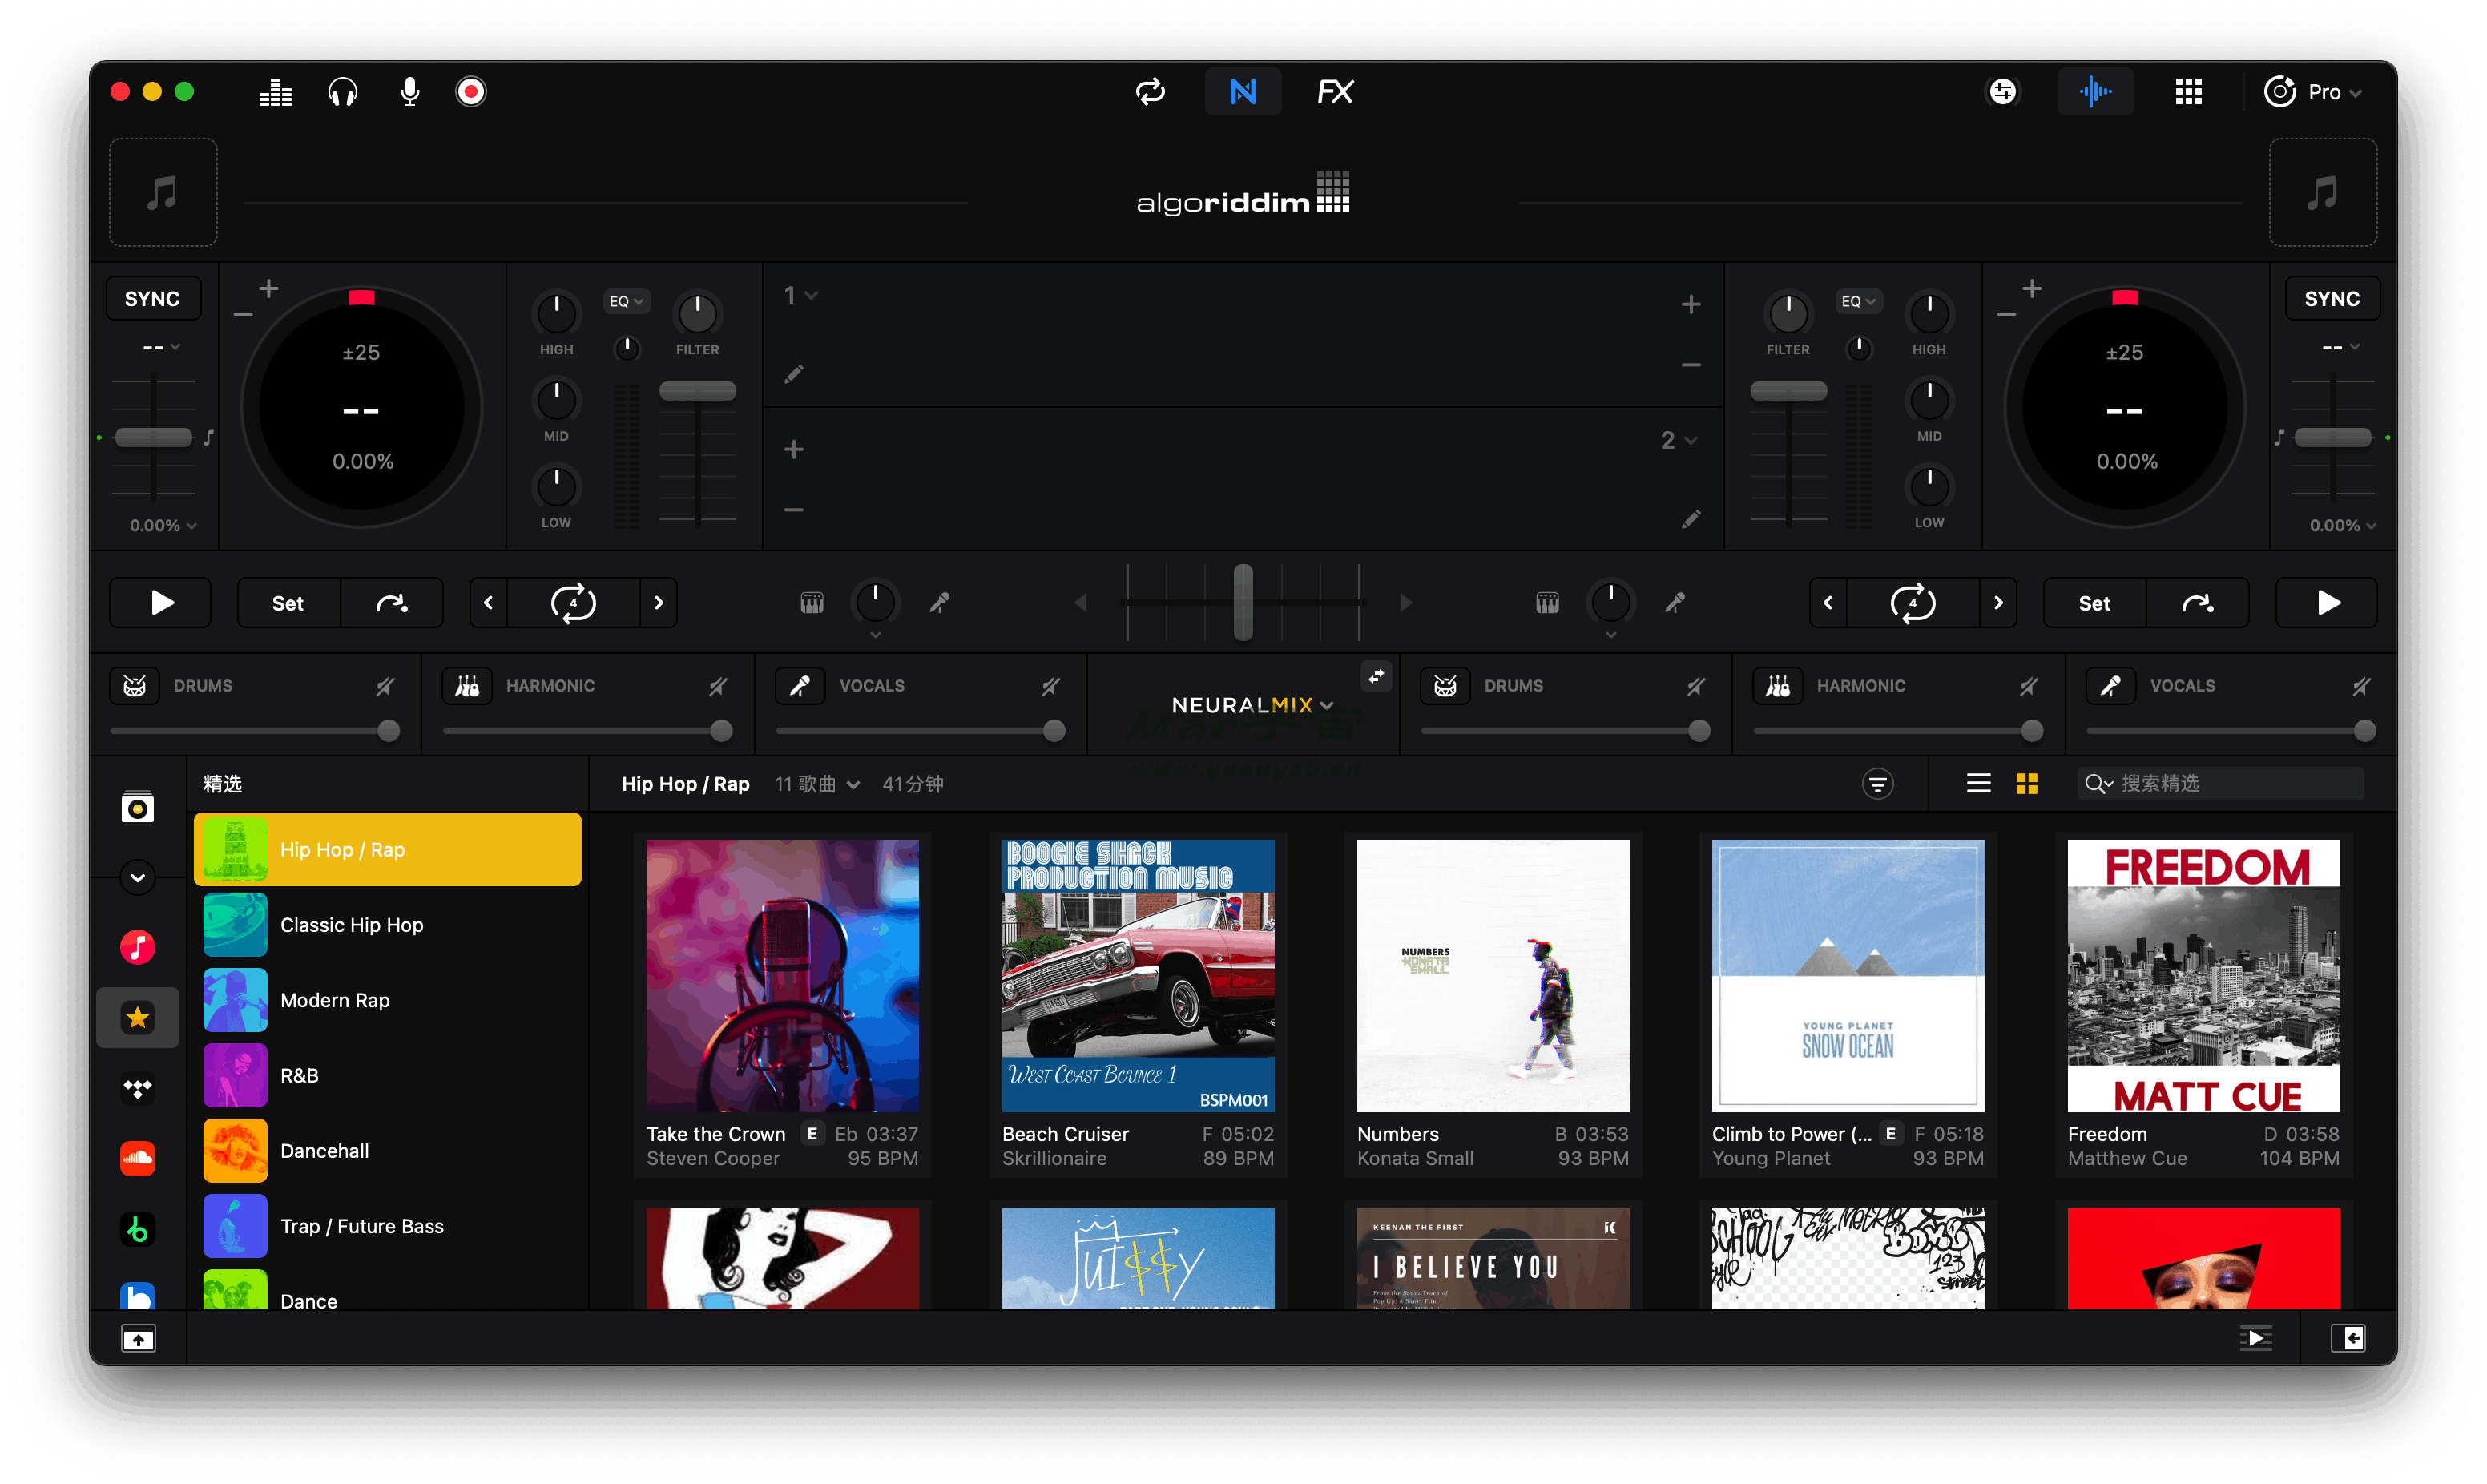Expand the EQ dropdown on the left deck
2487x1484 pixels.
626,300
